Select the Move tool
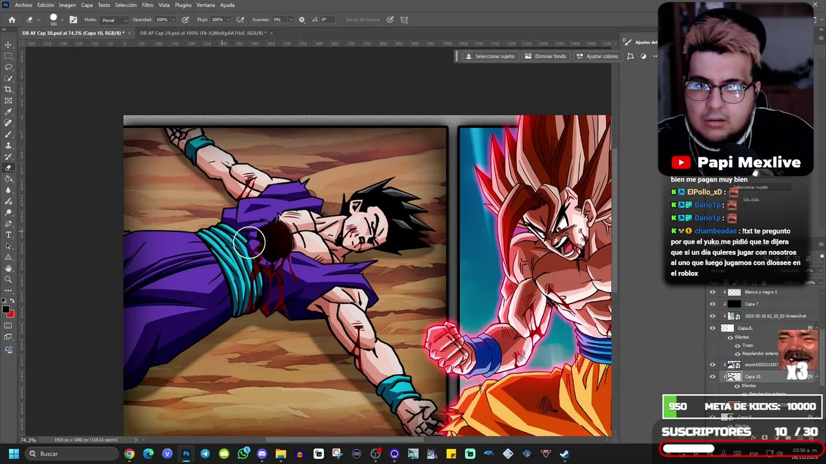Screen dimensions: 826x464 (8, 45)
